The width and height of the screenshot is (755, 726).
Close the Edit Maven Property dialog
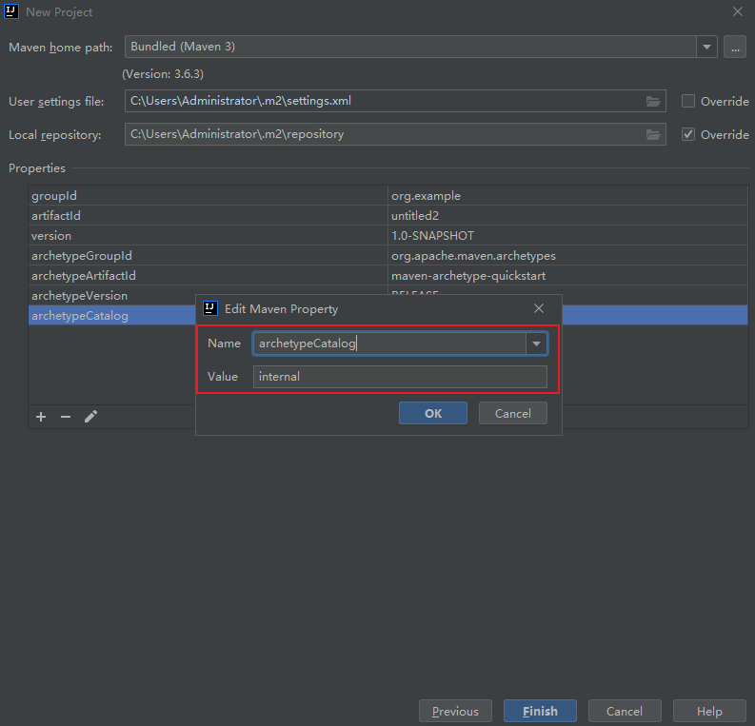(x=539, y=308)
